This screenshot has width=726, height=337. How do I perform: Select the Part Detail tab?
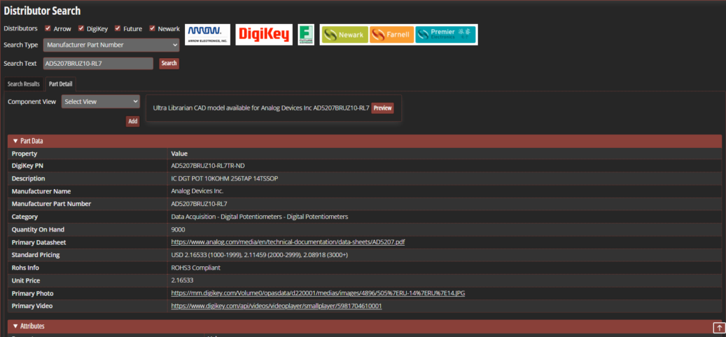(60, 84)
